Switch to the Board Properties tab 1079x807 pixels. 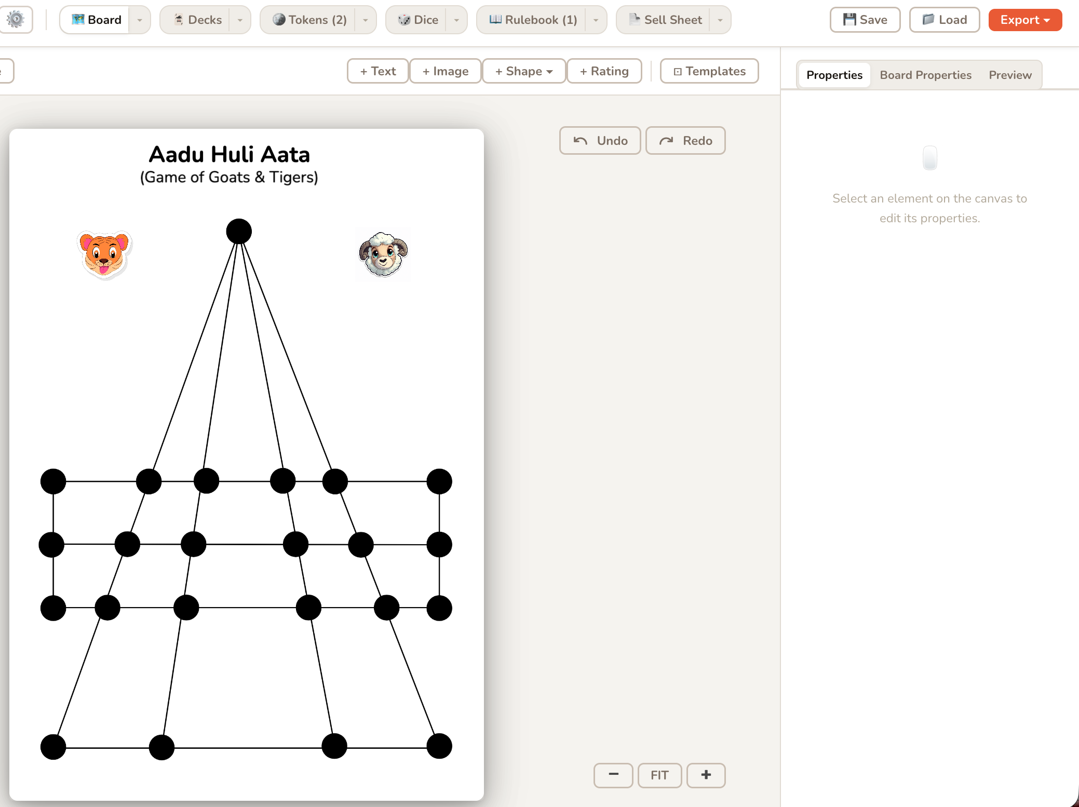tap(925, 75)
